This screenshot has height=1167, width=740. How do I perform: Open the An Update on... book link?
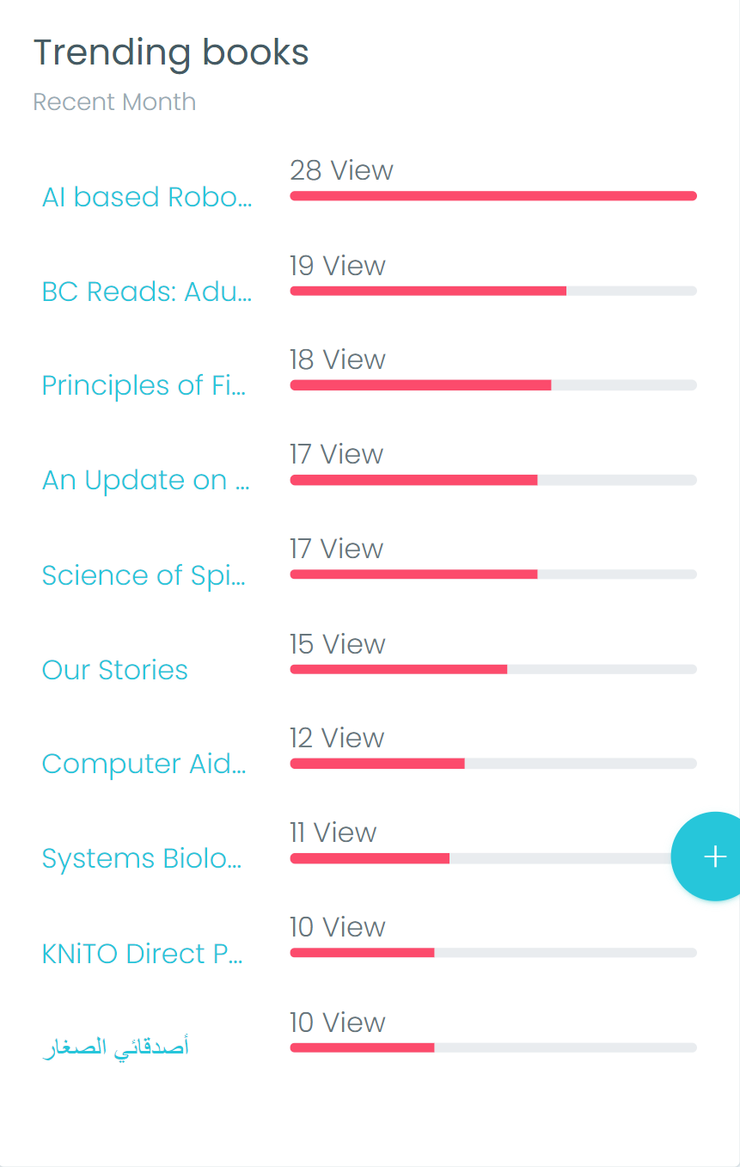146,480
